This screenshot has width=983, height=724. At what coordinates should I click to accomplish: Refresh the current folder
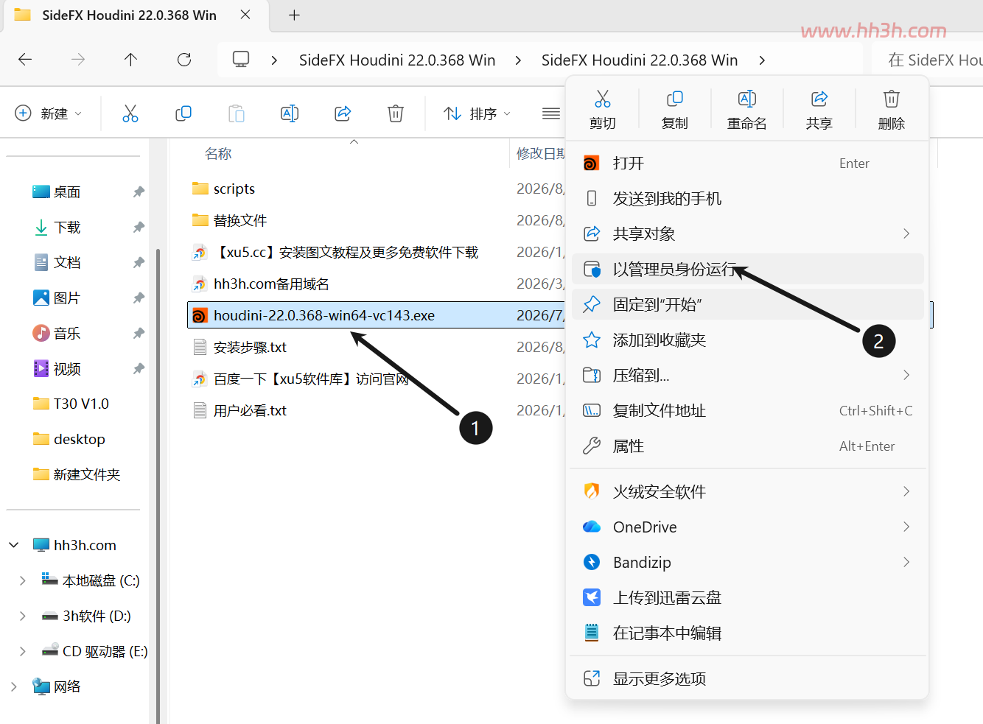(184, 60)
